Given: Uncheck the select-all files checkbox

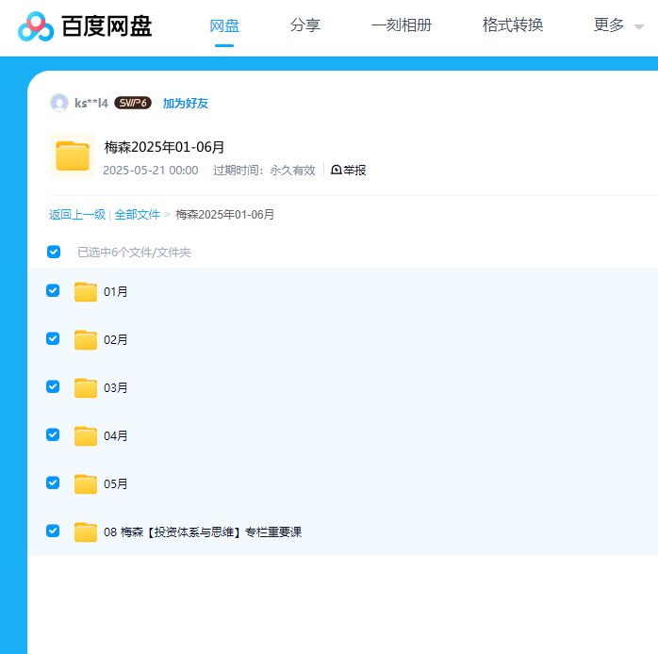Looking at the screenshot, I should click(54, 252).
